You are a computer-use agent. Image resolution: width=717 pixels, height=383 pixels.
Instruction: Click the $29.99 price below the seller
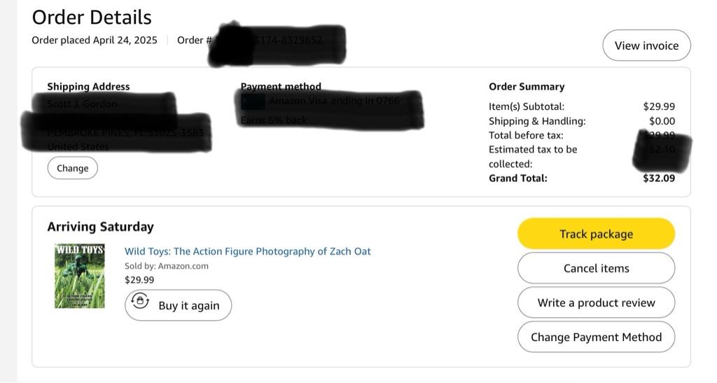[139, 279]
